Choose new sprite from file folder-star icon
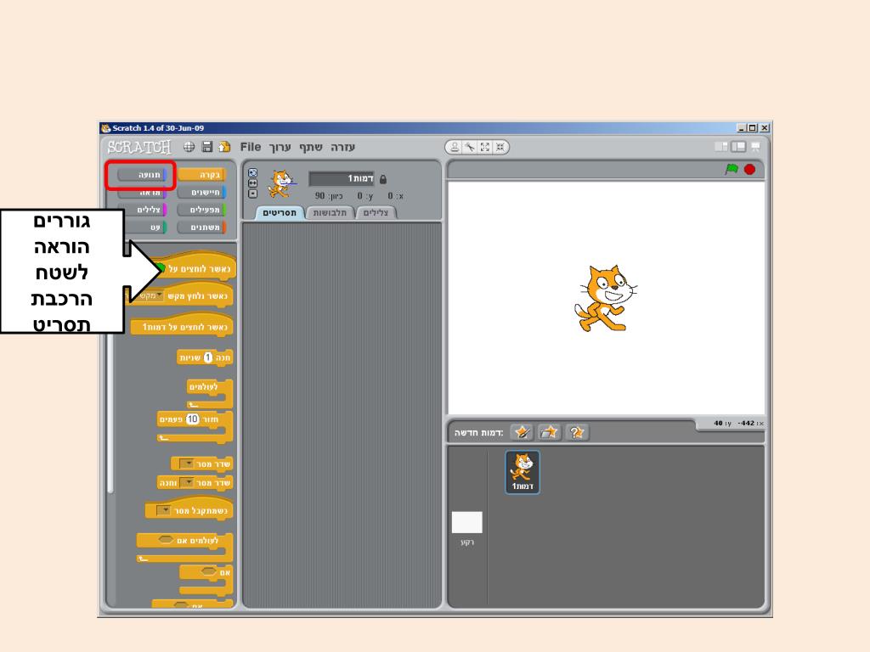 [x=550, y=432]
